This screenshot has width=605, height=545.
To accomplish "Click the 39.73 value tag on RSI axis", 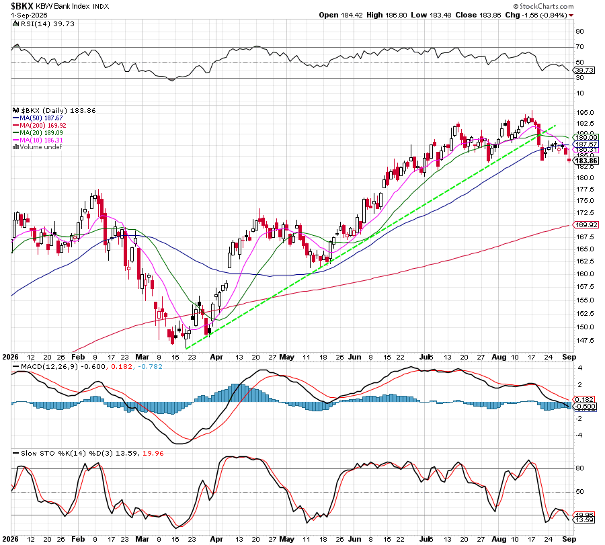I will tap(584, 70).
